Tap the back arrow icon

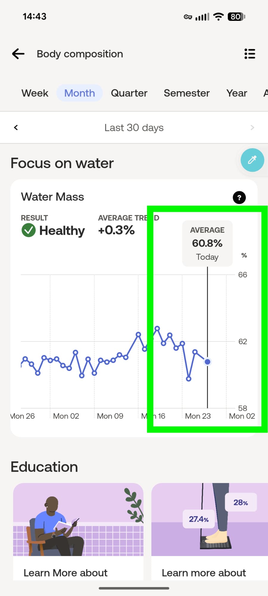[x=18, y=54]
